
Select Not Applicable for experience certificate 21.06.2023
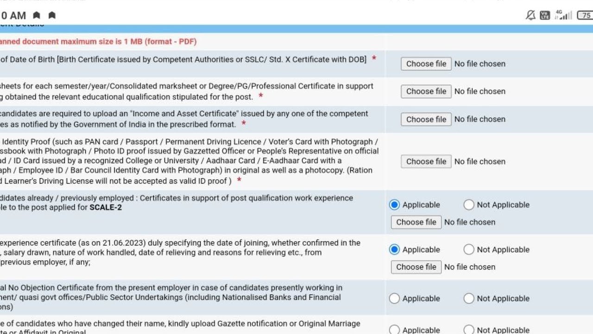coord(469,250)
